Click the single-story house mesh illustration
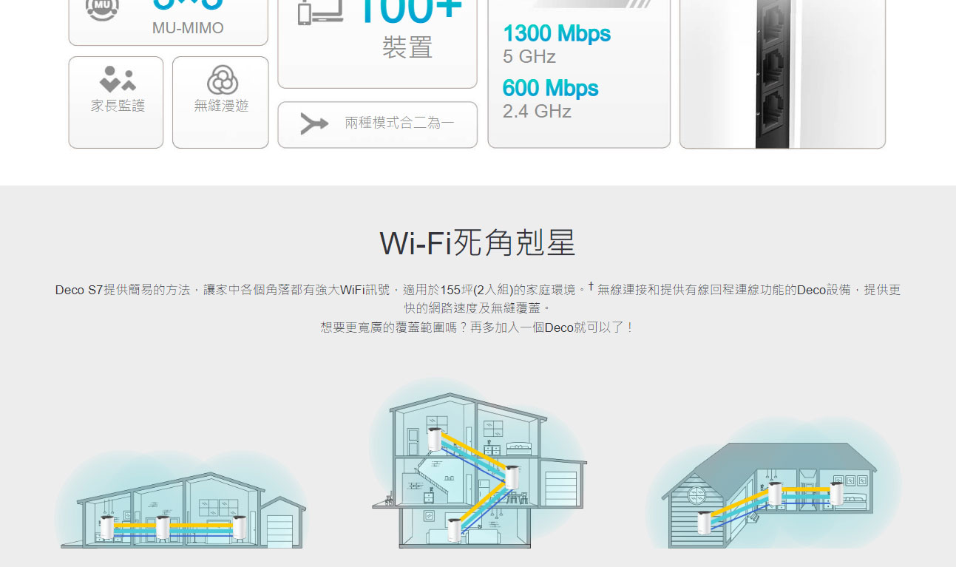The image size is (956, 567). [181, 501]
